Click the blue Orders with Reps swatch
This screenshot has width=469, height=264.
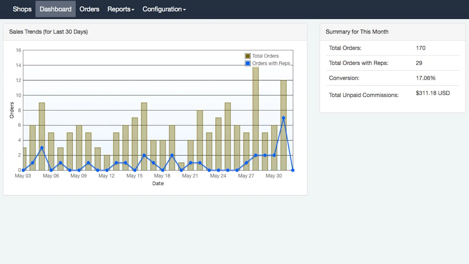click(x=248, y=63)
